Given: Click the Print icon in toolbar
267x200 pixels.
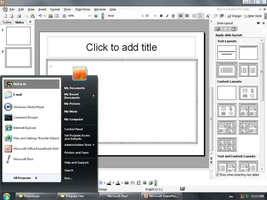Looking at the screenshot, I should (19, 16).
